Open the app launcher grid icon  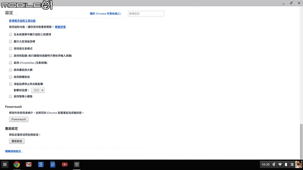[x=5, y=165]
